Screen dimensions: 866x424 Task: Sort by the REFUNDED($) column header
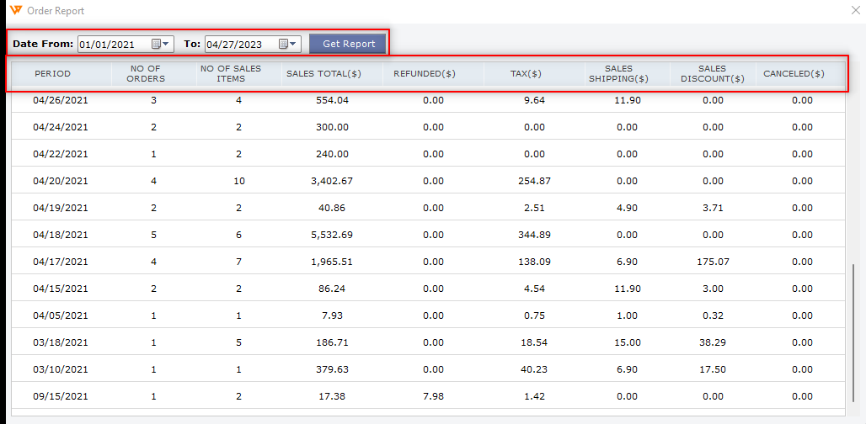click(x=425, y=73)
